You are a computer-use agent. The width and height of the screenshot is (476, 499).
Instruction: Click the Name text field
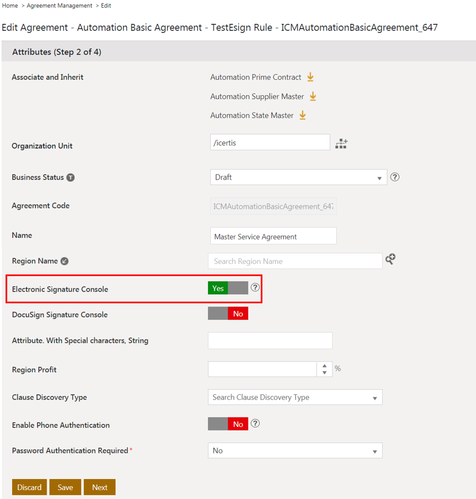274,236
